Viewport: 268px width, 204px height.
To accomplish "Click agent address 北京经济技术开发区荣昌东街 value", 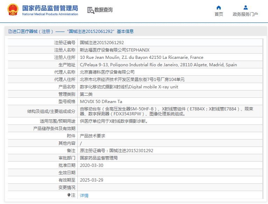I will (x=132, y=80).
